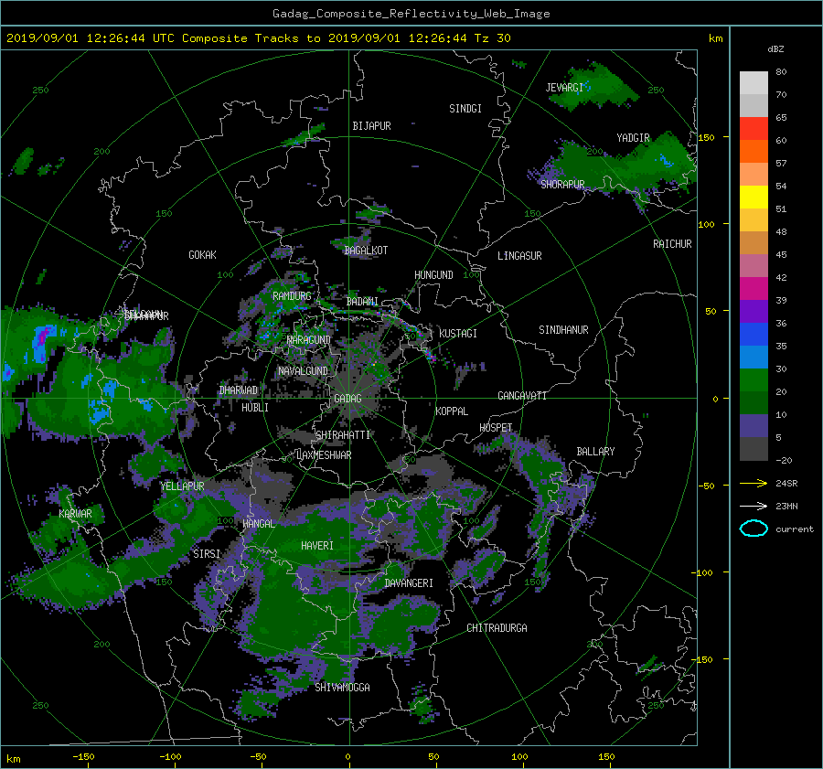
Task: Click the 150 tick on right axis
Action: coord(706,137)
